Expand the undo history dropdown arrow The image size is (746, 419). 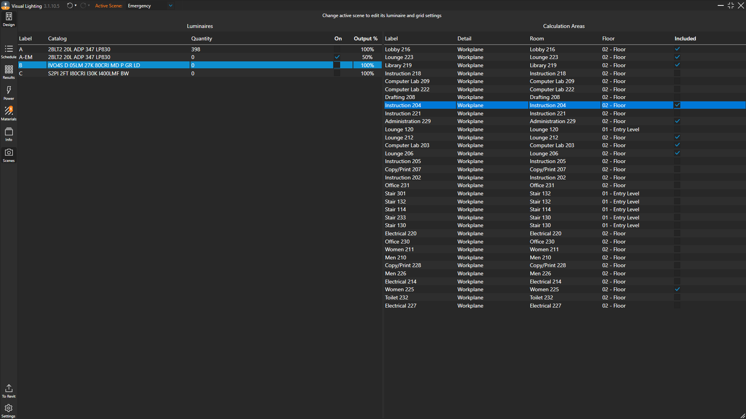pos(76,6)
